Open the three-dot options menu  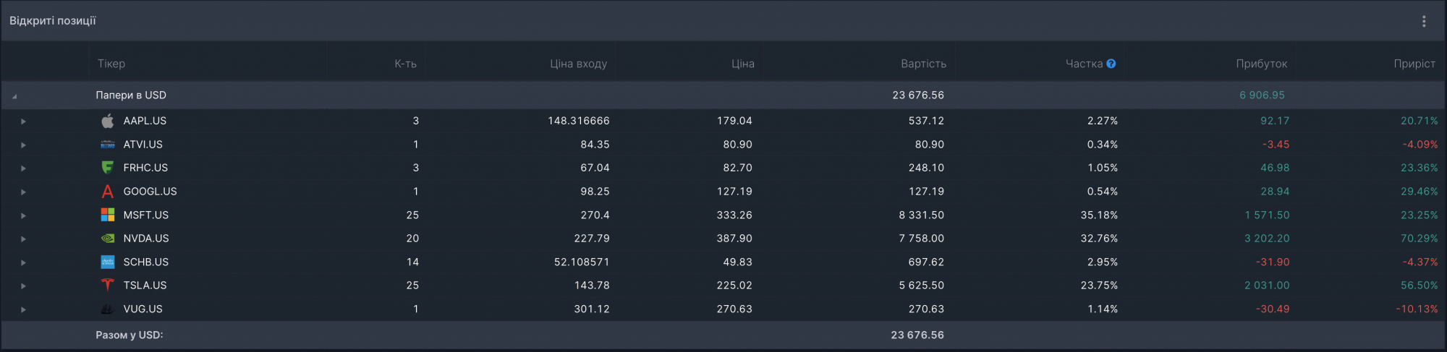tap(1424, 21)
